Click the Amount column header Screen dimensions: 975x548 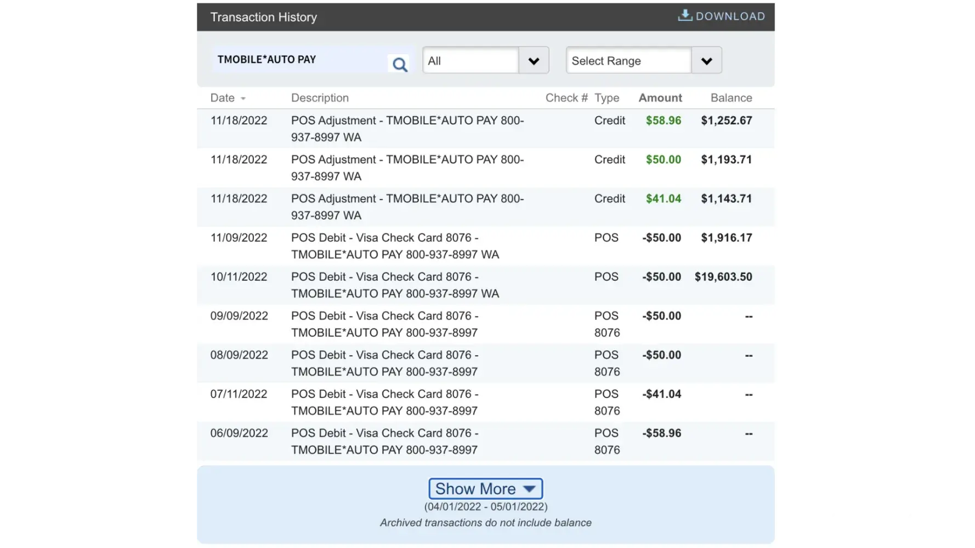[660, 98]
